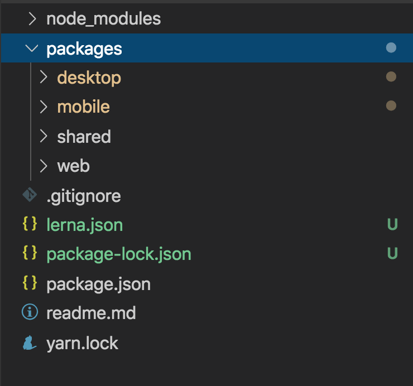
Task: Expand the web folder chevron
Action: (x=44, y=166)
